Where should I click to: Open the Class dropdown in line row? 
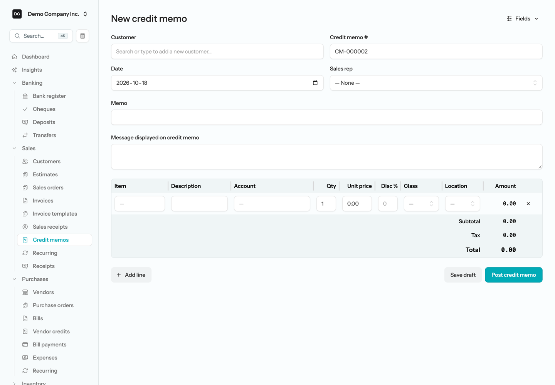(x=421, y=204)
